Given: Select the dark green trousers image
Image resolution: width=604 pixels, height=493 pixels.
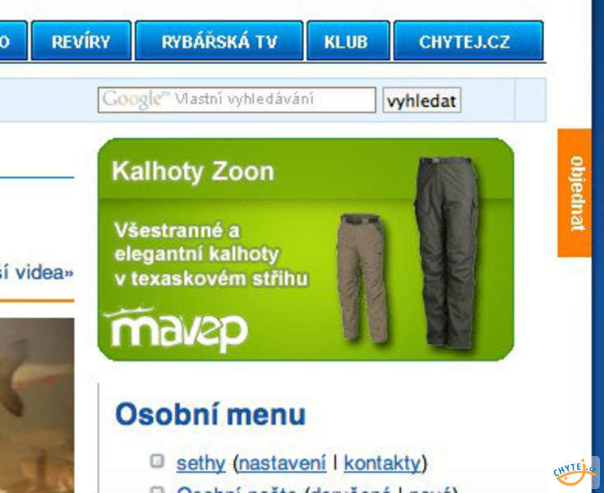Looking at the screenshot, I should pos(447,253).
